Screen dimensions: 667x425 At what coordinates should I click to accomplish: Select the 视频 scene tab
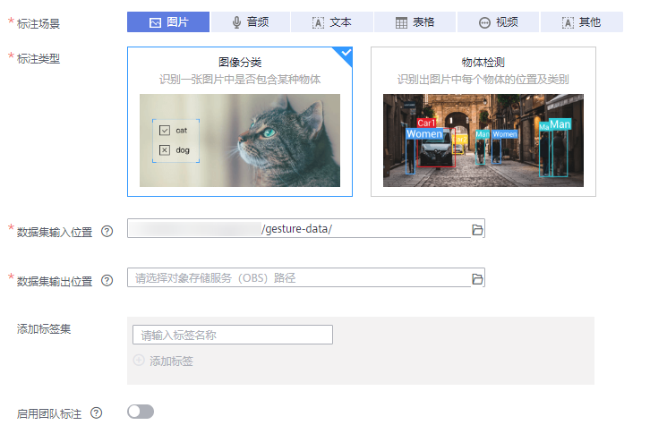pos(498,22)
